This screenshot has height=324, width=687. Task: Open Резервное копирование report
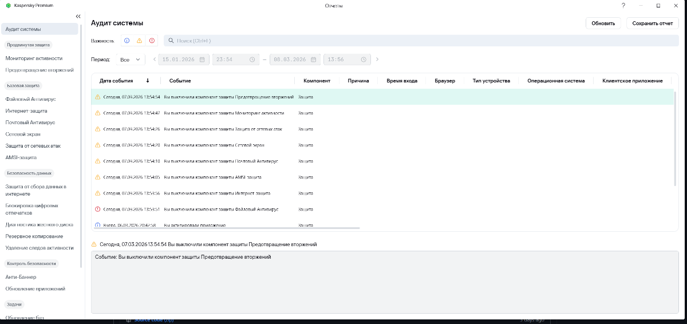coord(34,236)
